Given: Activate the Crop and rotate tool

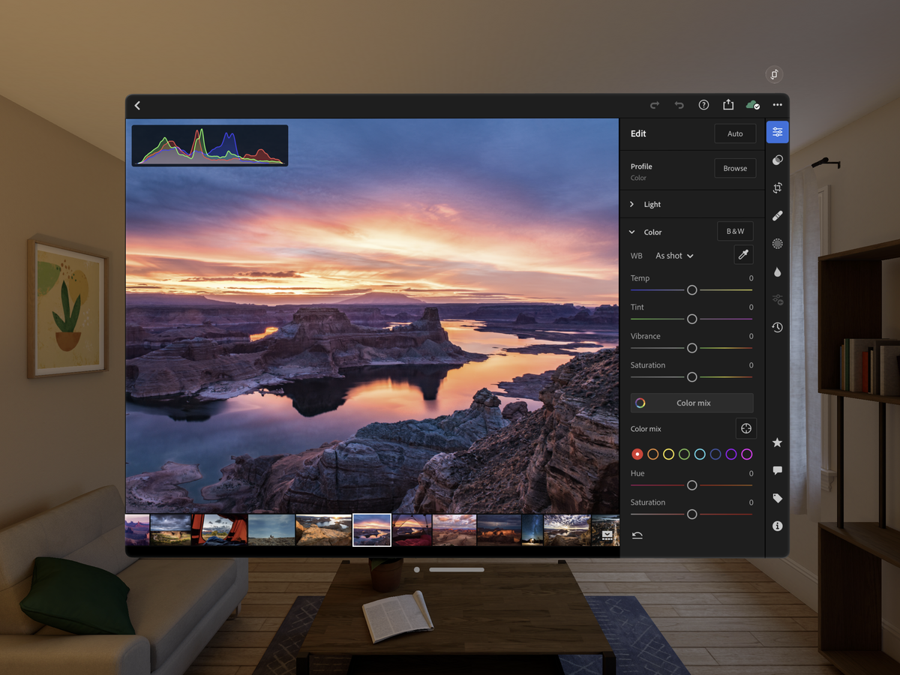Looking at the screenshot, I should [x=777, y=187].
